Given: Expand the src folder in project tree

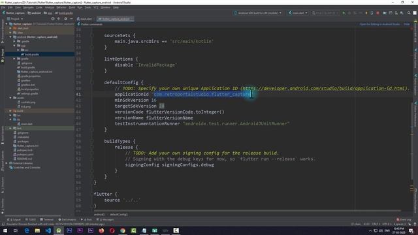Looking at the screenshot, I should pyautogui.click(x=18, y=50).
